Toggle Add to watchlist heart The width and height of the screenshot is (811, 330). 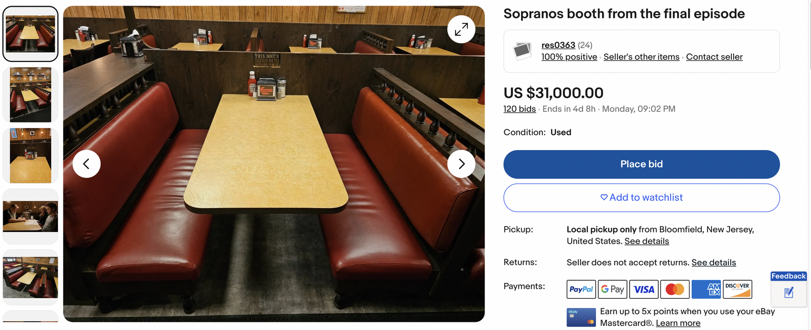coord(641,197)
